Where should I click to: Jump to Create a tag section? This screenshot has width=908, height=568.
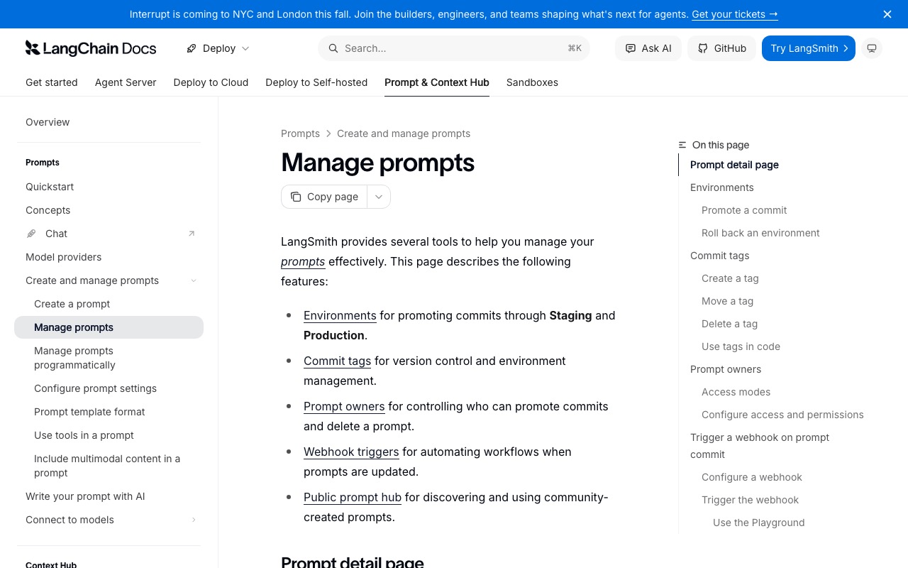pos(730,278)
